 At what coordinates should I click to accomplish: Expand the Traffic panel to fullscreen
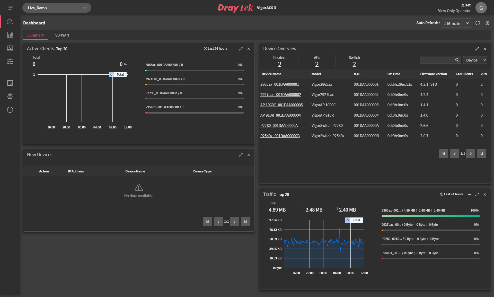point(477,194)
